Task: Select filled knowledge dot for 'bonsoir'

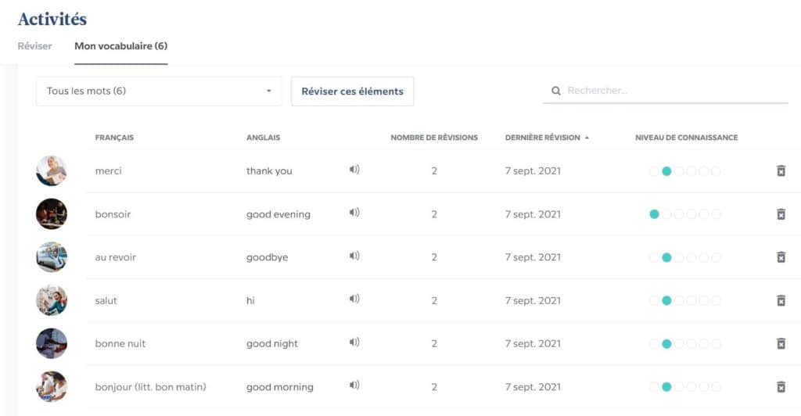Action: pos(654,214)
